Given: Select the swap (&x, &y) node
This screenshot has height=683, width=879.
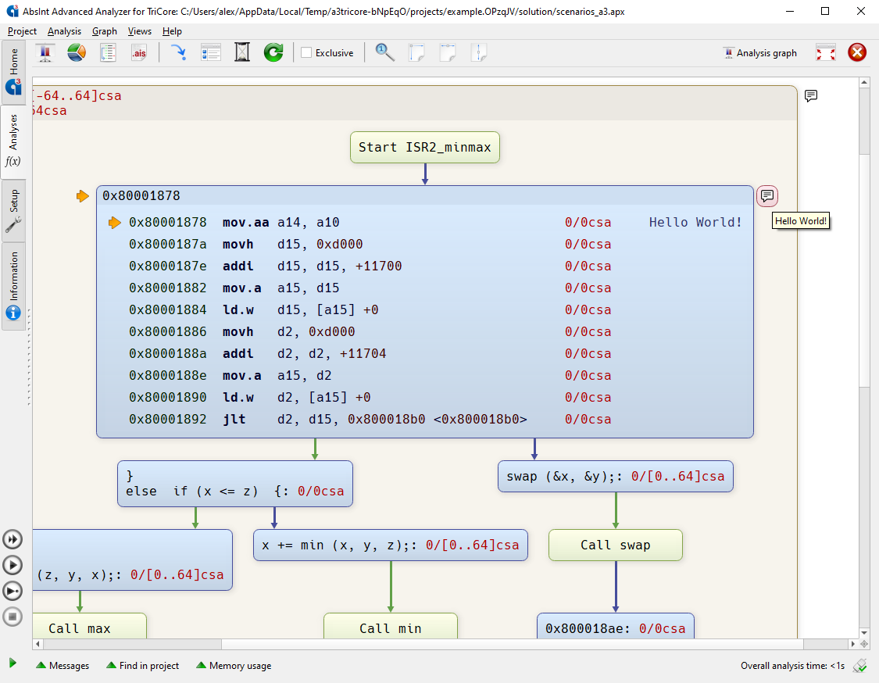Looking at the screenshot, I should pos(616,477).
